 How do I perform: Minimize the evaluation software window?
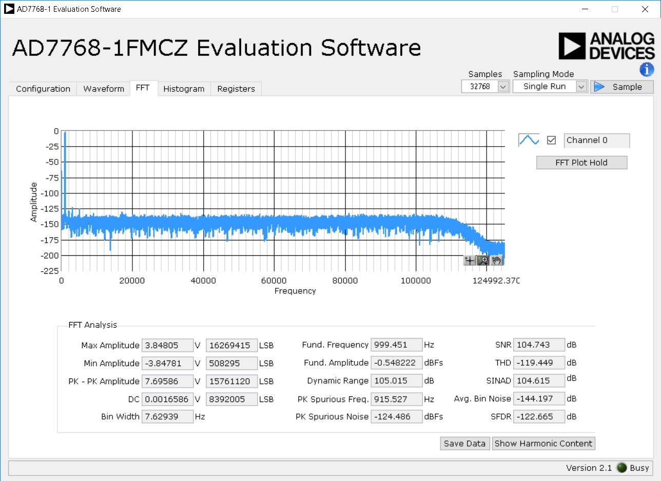(x=584, y=9)
